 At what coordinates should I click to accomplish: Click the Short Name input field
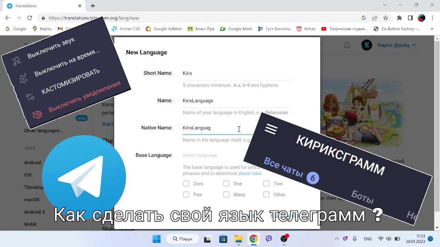238,73
